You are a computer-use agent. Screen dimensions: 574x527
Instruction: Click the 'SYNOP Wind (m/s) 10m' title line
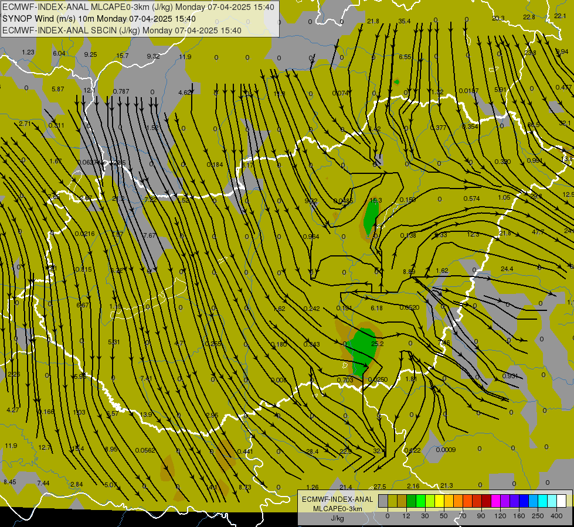[x=99, y=19]
